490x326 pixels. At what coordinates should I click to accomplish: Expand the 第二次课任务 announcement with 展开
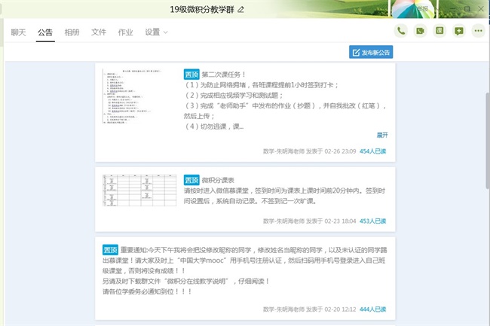tap(382, 136)
